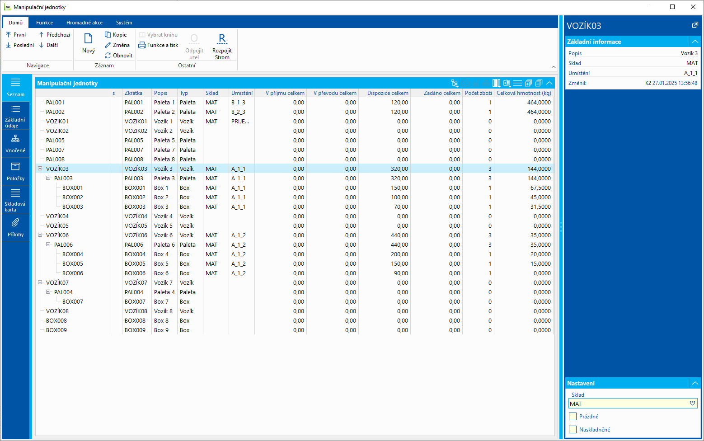Open the Skladová karta sidebar view
This screenshot has height=441, width=704.
coord(15,200)
